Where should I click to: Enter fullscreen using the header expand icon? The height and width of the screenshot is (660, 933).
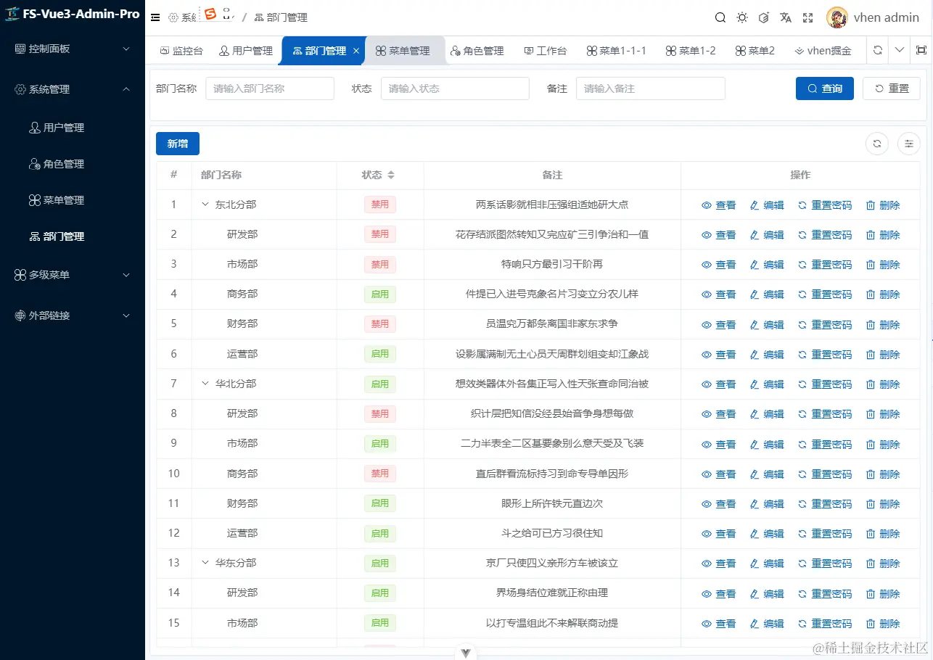click(807, 17)
